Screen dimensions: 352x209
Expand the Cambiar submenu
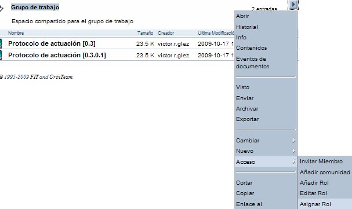click(266, 141)
